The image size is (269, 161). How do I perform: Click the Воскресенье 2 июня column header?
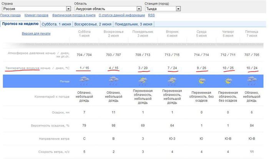tap(114, 34)
